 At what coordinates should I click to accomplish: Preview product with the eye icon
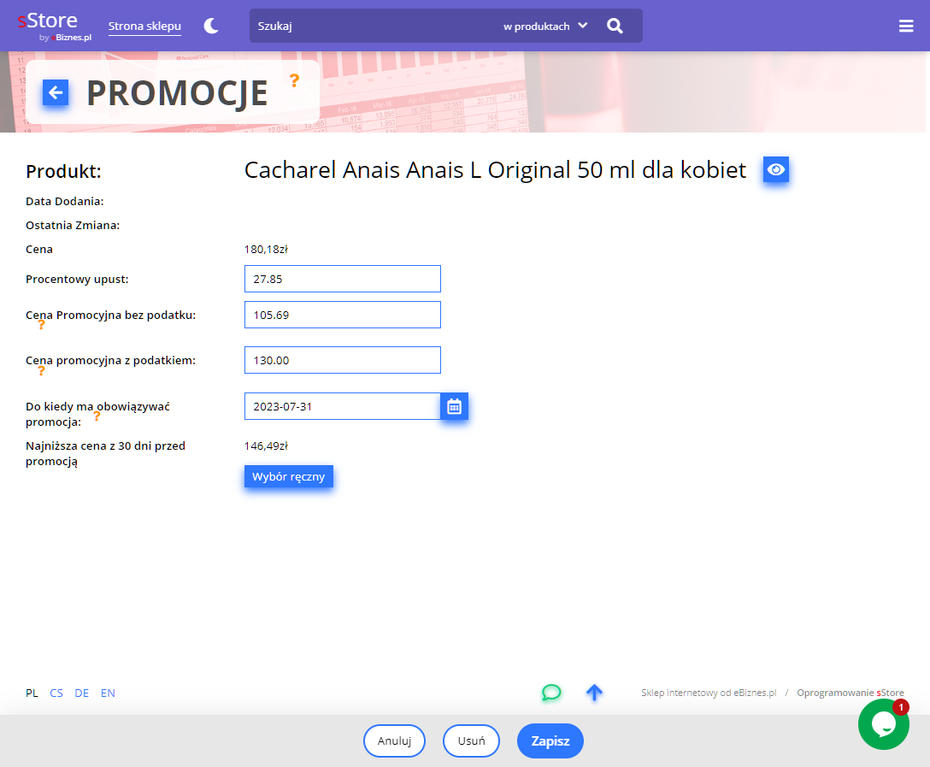[x=776, y=169]
